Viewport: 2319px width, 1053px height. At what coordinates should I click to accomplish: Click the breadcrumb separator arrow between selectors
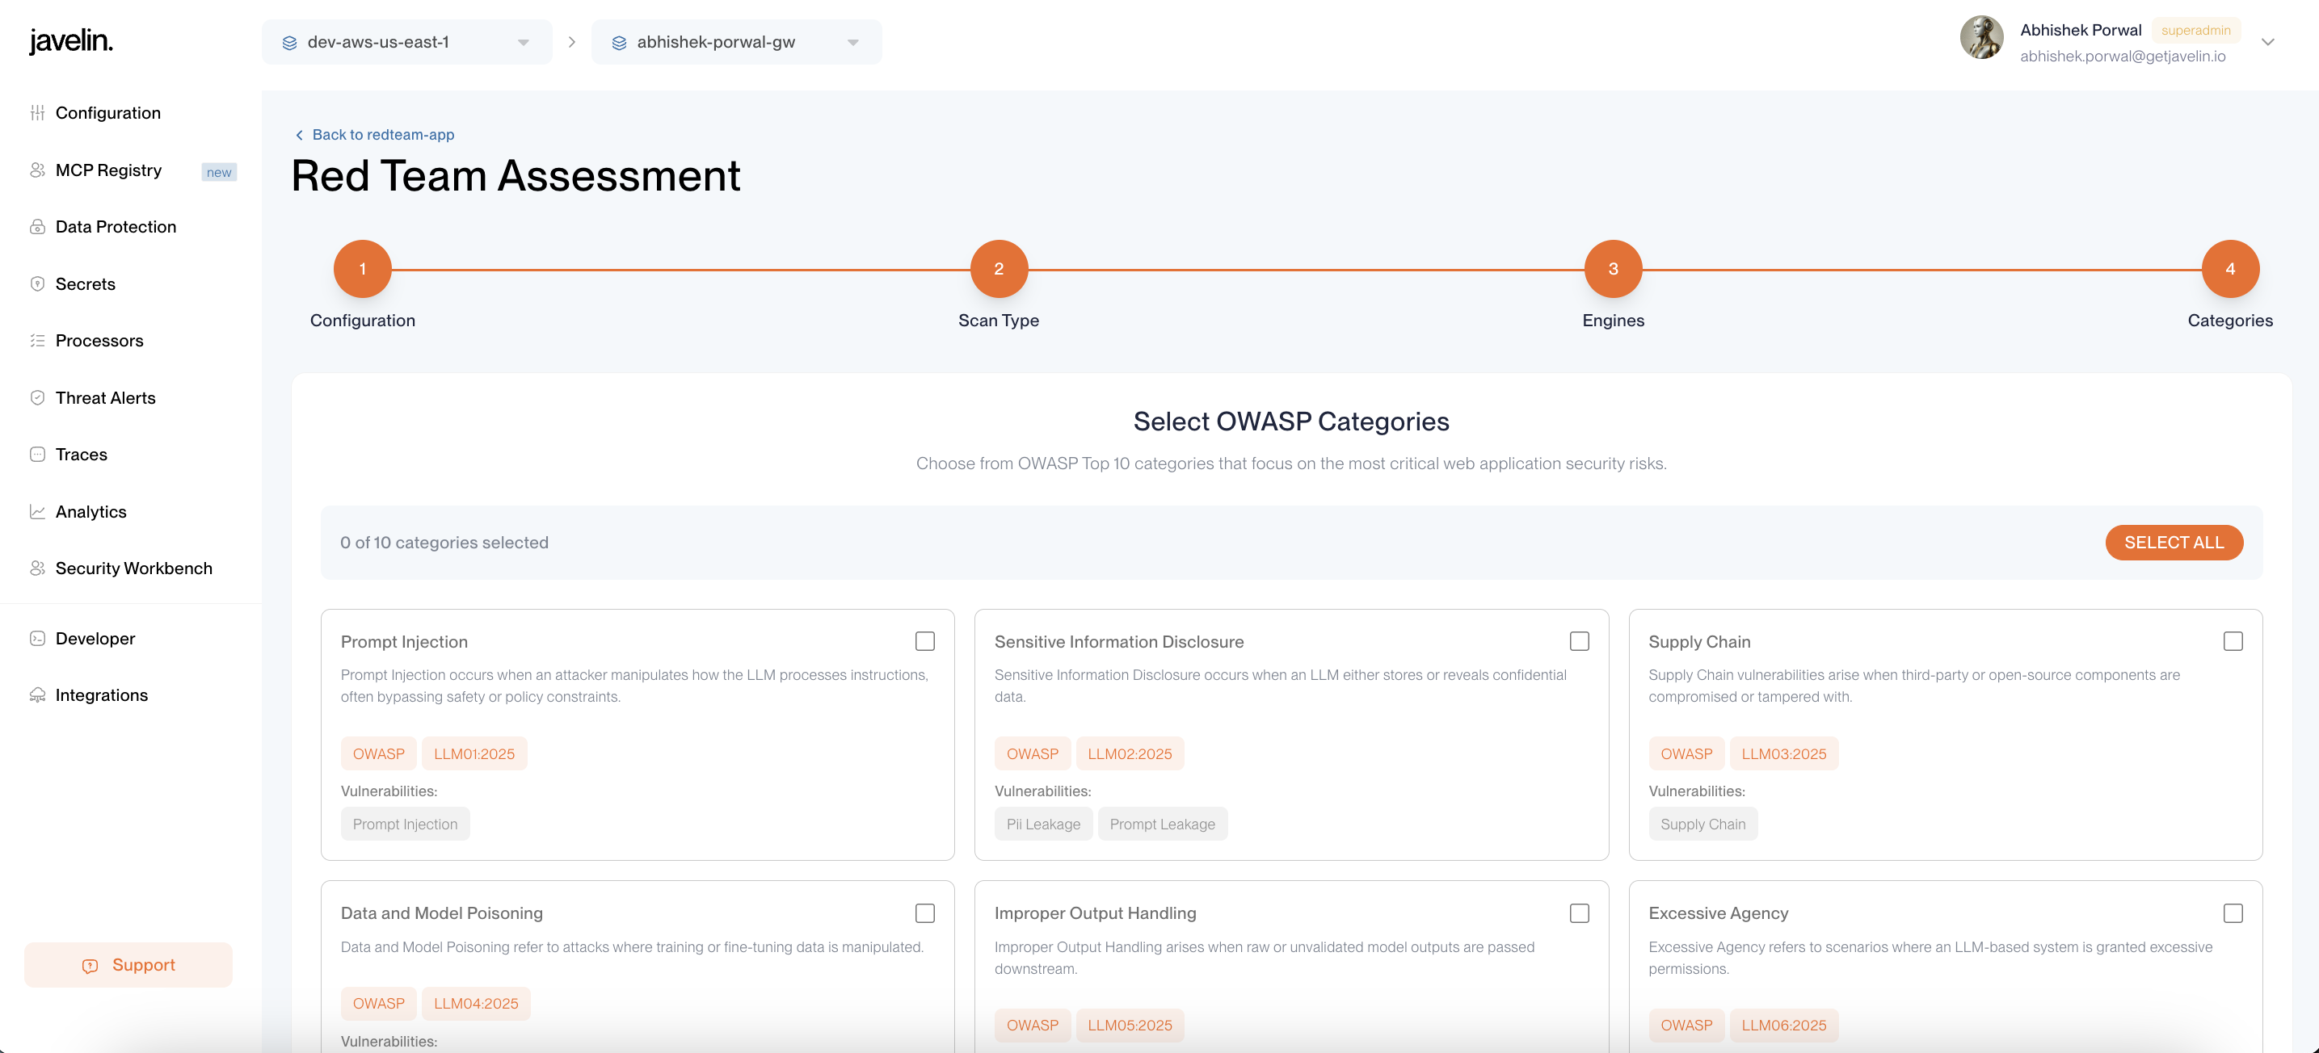pyautogui.click(x=571, y=42)
